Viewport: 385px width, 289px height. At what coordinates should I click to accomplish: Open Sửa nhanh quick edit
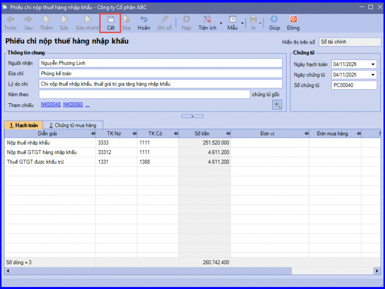(x=87, y=23)
